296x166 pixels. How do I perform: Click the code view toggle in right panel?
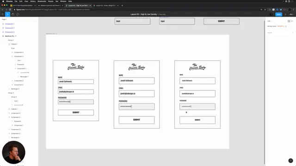point(289,21)
